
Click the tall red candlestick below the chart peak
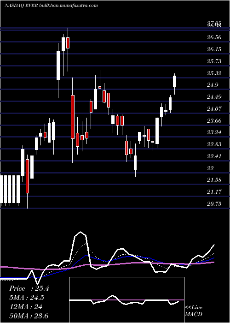point(73,120)
